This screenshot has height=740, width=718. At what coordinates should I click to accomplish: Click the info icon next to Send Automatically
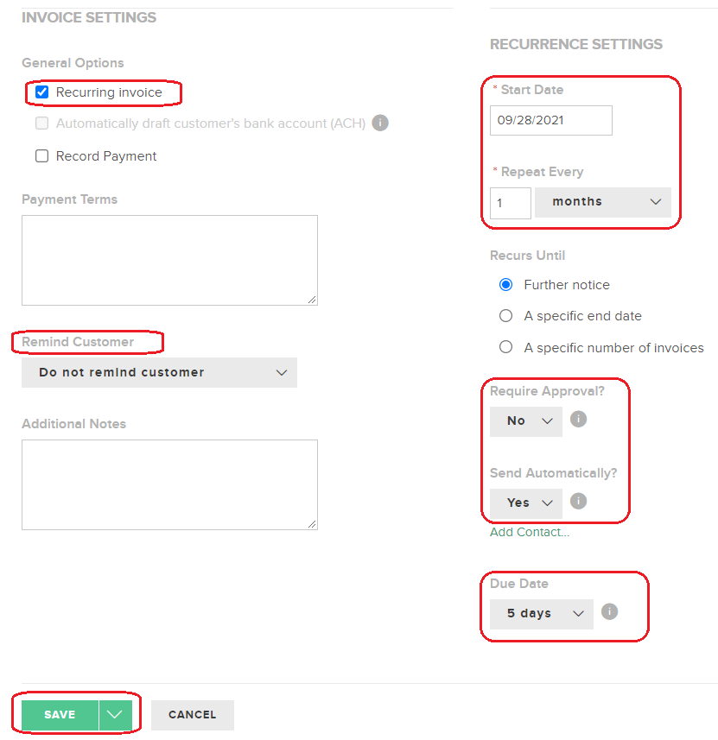pos(578,501)
